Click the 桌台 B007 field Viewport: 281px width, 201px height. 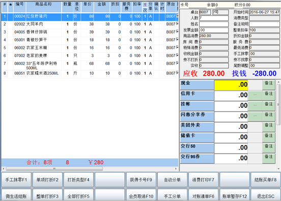pos(205,12)
